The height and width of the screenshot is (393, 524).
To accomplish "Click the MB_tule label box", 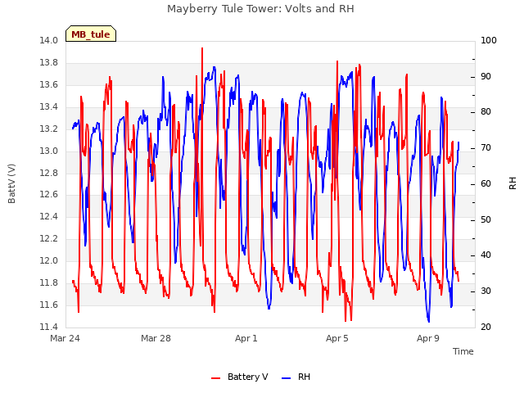I will 91,34.
